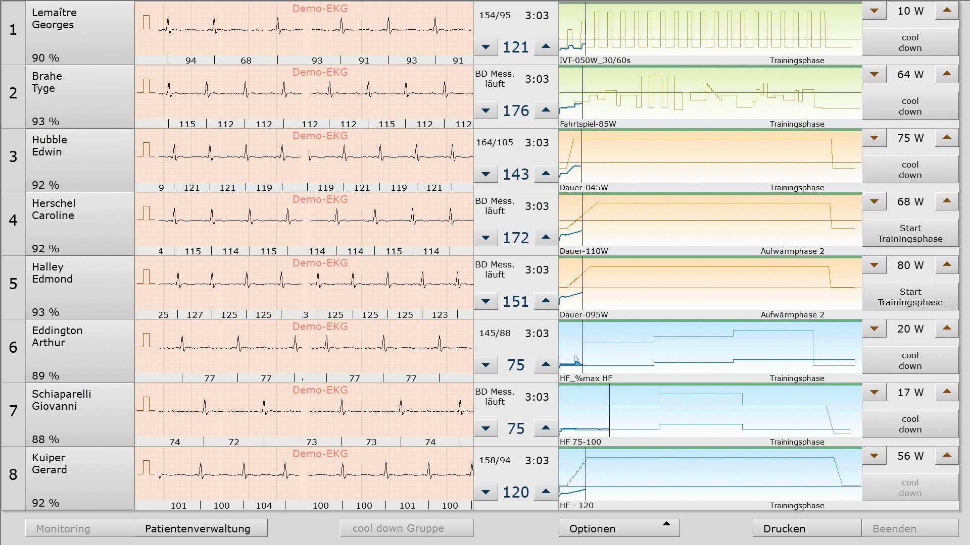Increase the 80 W load for Halley
Image resolution: width=970 pixels, height=545 pixels.
[947, 265]
